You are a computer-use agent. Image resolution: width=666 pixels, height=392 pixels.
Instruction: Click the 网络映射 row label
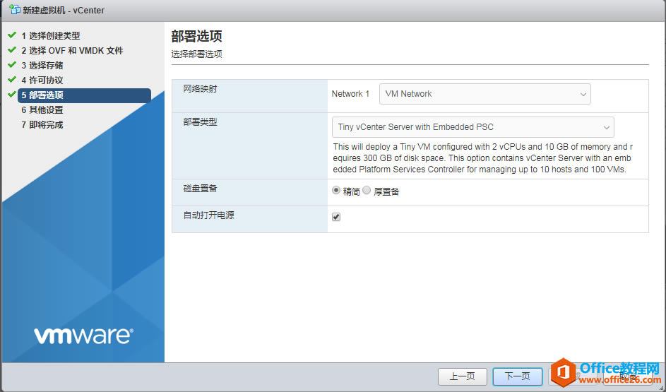pos(200,89)
